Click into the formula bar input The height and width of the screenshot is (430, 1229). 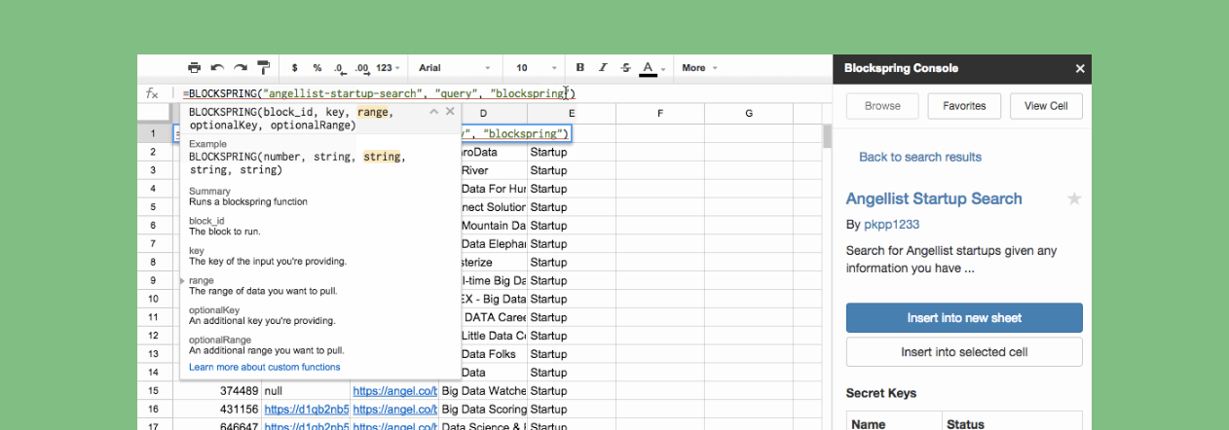point(502,93)
